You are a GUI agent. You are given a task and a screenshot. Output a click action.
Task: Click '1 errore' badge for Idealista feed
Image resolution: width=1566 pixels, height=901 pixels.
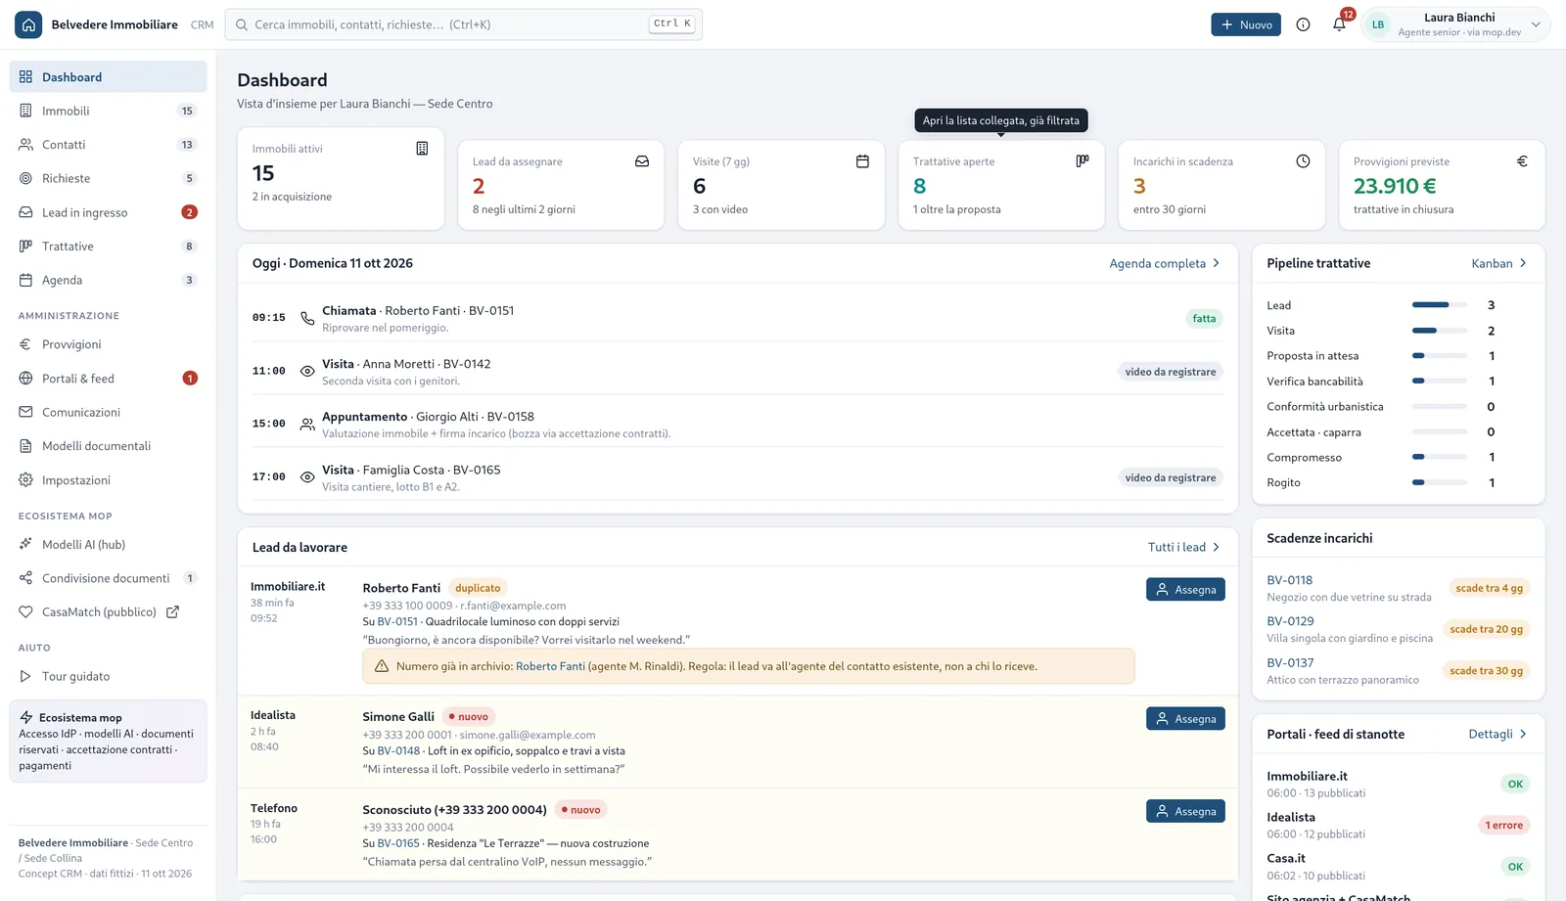[1504, 826]
